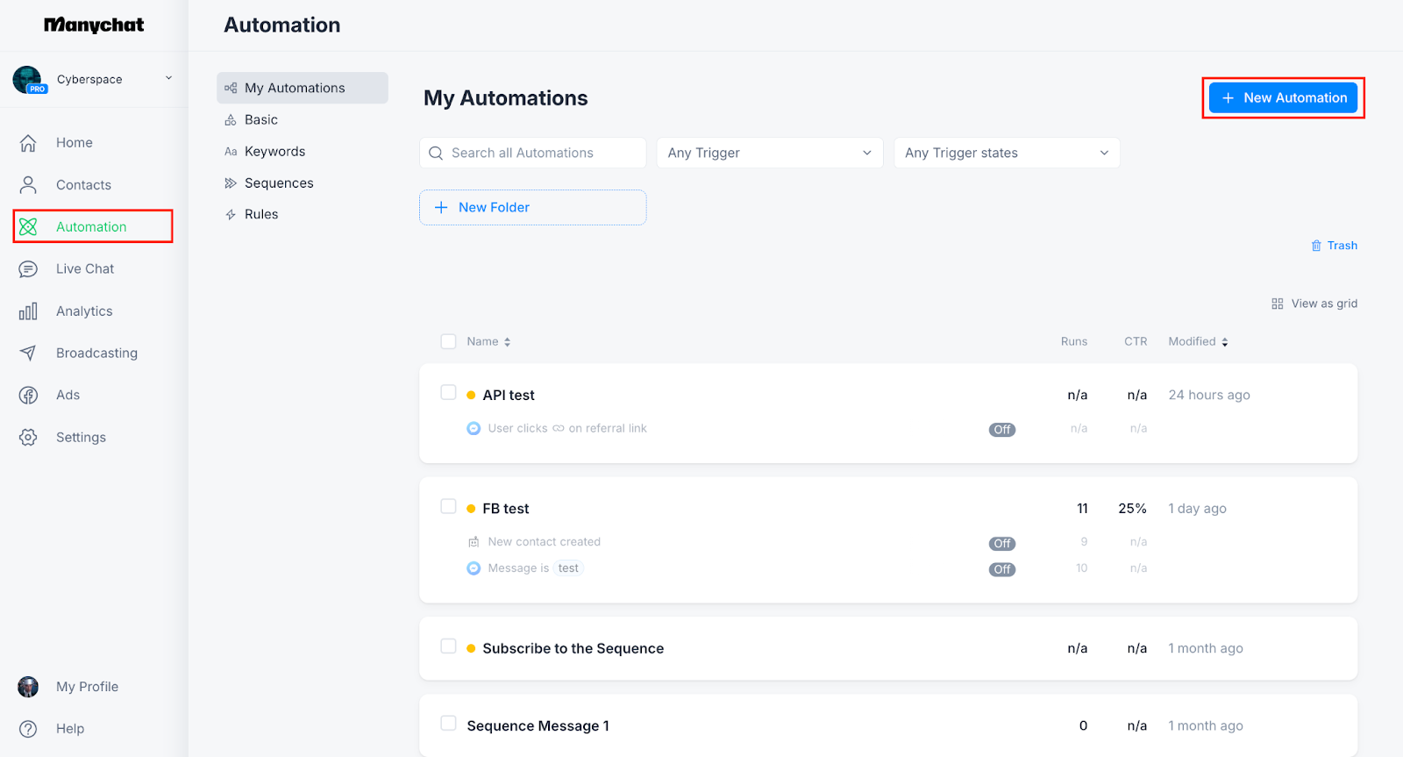Tick the API test row checkbox
The height and width of the screenshot is (757, 1403).
coord(448,392)
